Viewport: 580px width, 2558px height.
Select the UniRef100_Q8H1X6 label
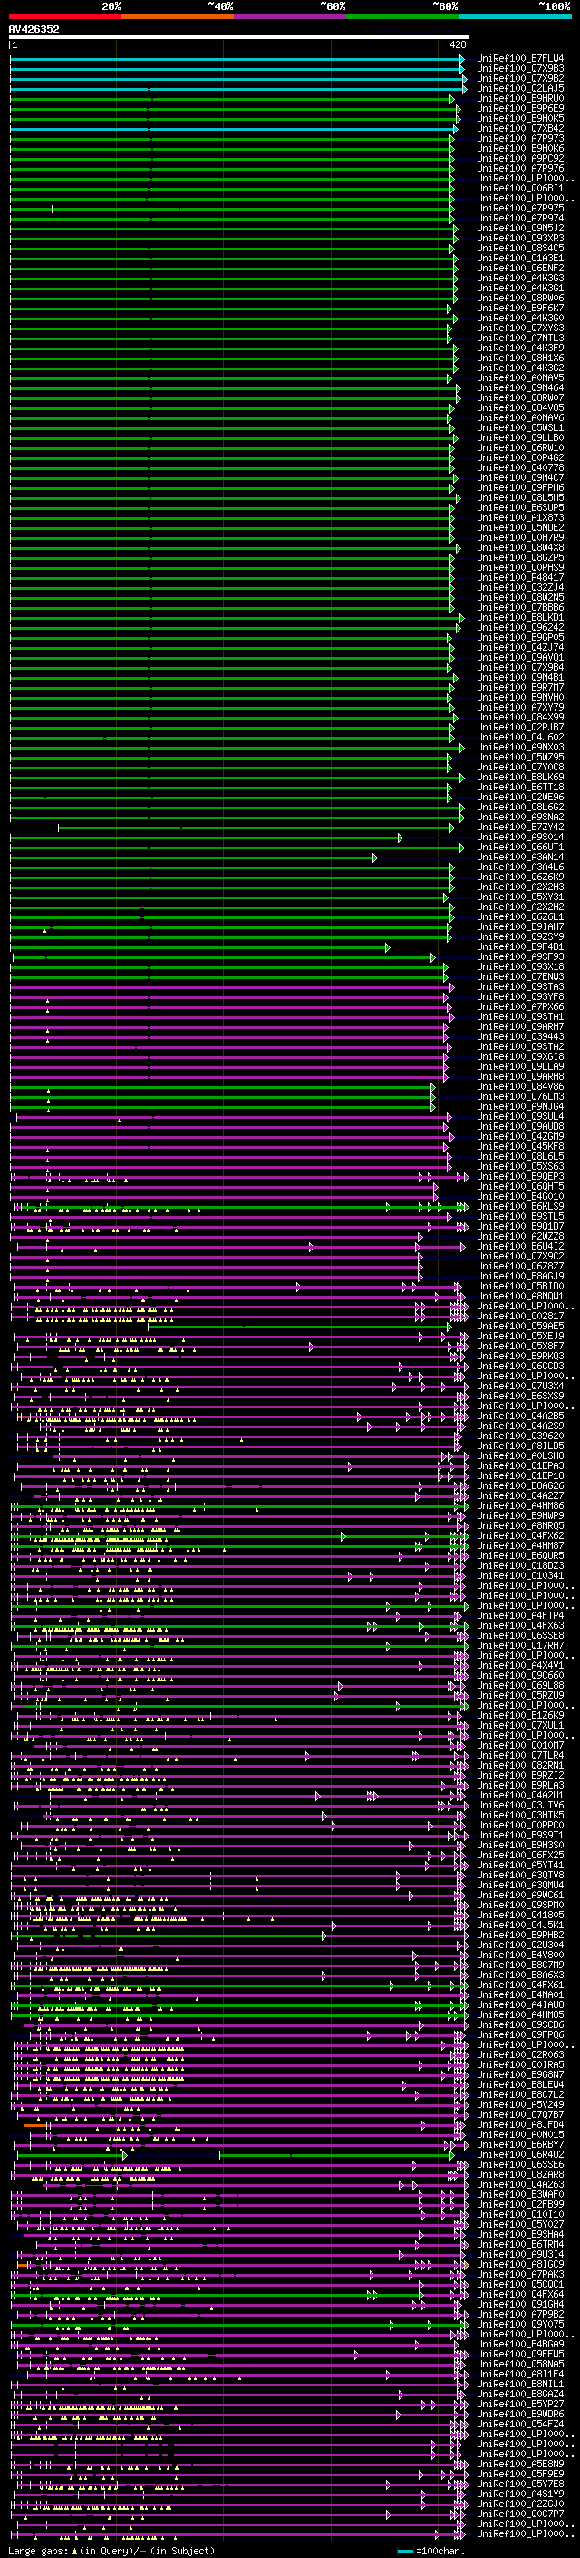520,358
